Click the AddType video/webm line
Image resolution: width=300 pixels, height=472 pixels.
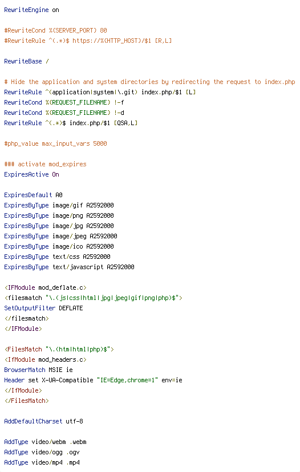(46, 442)
